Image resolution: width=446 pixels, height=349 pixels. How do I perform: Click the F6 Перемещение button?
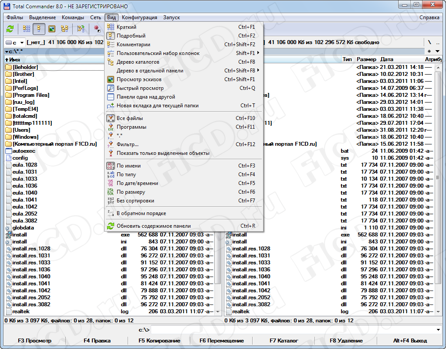coord(222,341)
